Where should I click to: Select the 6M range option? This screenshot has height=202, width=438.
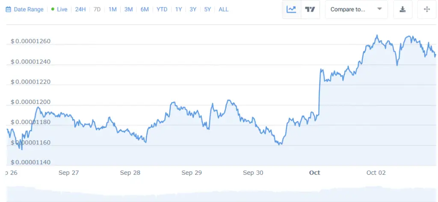tap(145, 9)
